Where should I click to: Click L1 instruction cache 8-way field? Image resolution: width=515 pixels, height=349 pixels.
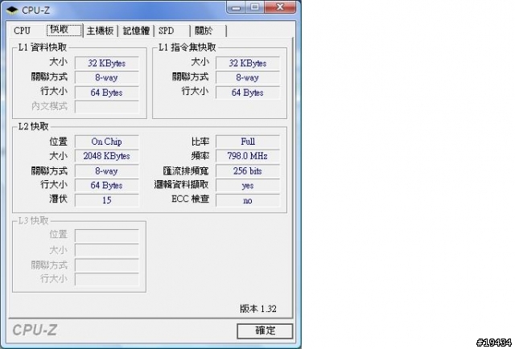[248, 78]
